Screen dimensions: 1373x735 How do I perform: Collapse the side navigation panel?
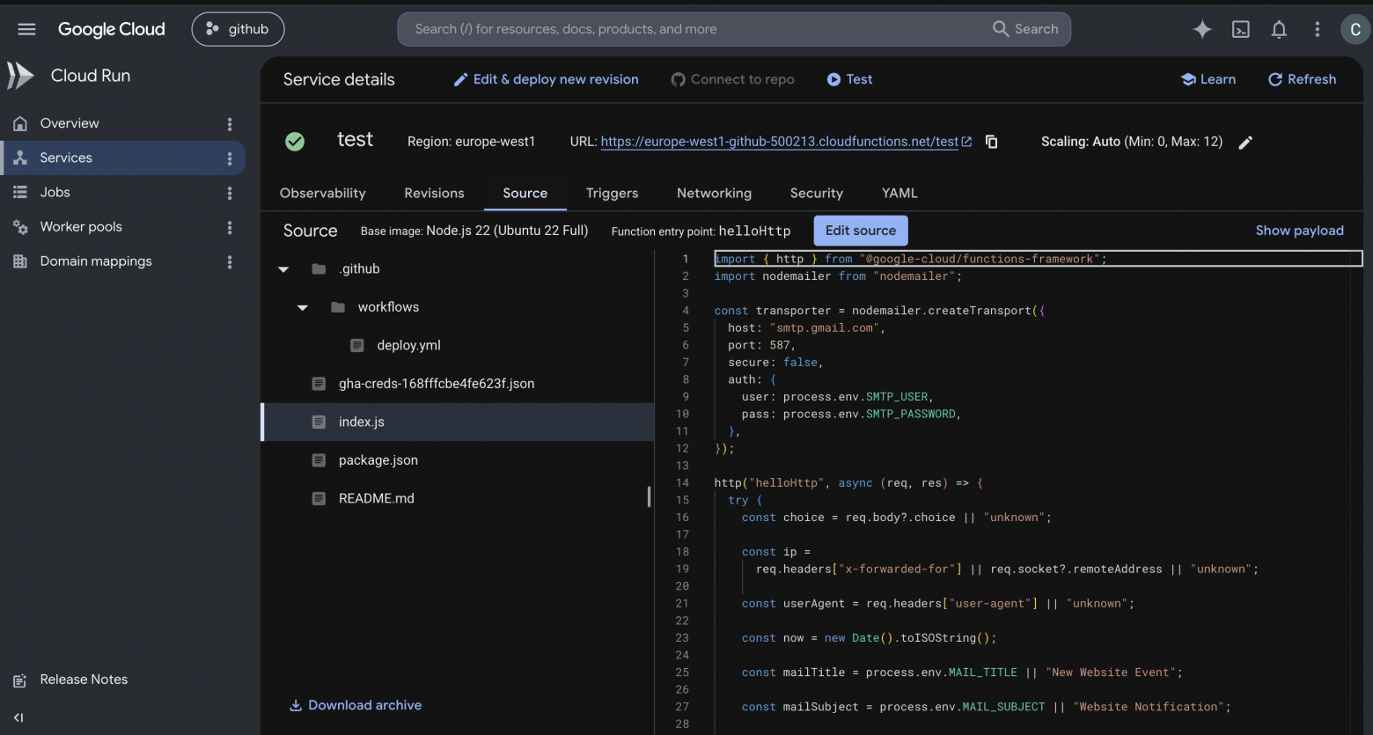[x=18, y=717]
